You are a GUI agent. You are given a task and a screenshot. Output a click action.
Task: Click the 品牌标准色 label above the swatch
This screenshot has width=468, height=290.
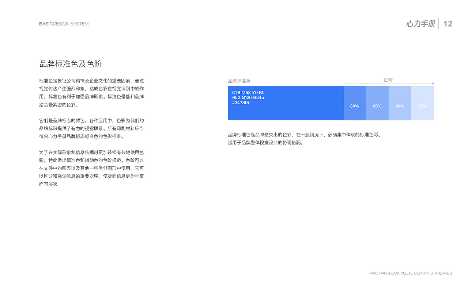[x=239, y=81]
